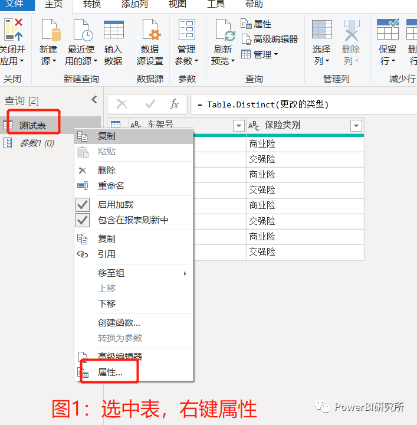
Task: Cancel the formula with the X icon
Action: coord(122,104)
